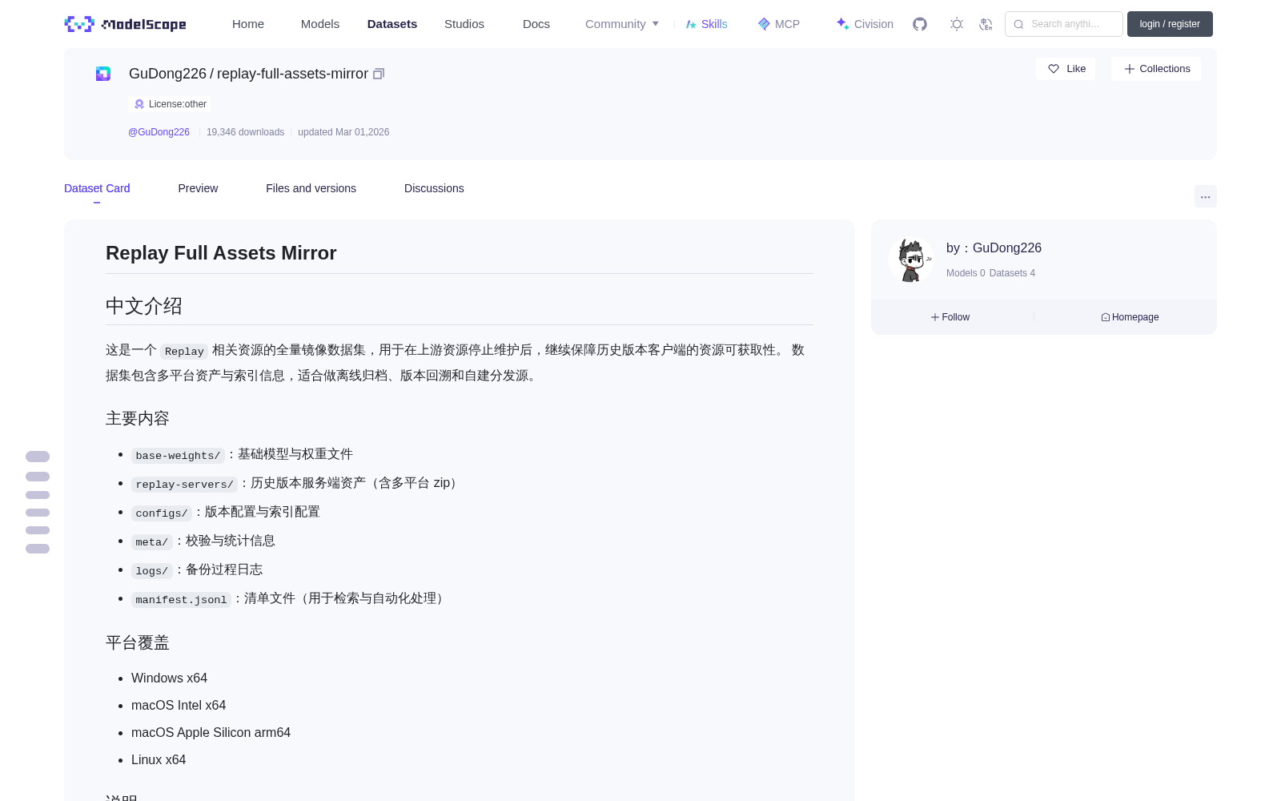Click the 'macOS Apple Silicon arm64' item

(x=211, y=732)
